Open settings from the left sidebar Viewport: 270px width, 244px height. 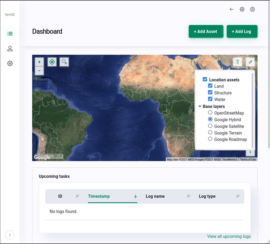[x=10, y=63]
